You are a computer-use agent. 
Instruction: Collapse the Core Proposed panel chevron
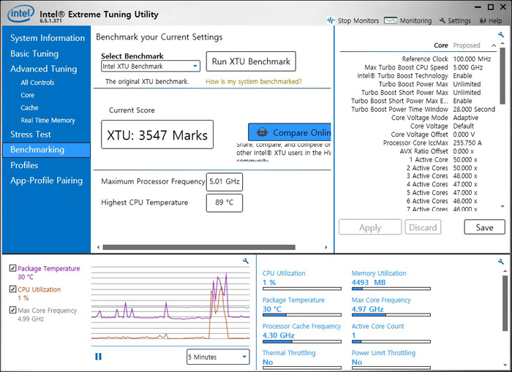pos(494,45)
